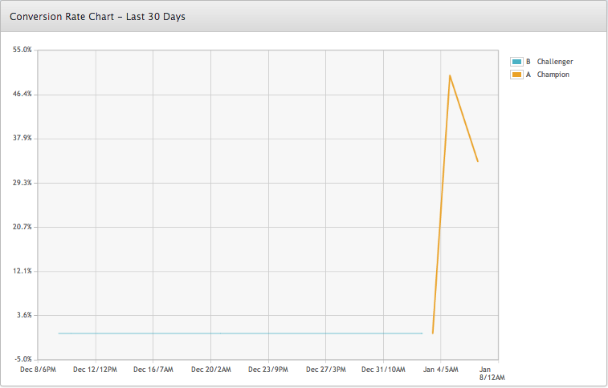Click the blue Challenger legend swatch
608x388 pixels.
pyautogui.click(x=516, y=62)
